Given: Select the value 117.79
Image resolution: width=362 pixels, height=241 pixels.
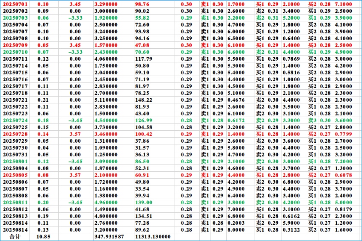Looking at the screenshot, I should [144, 59].
